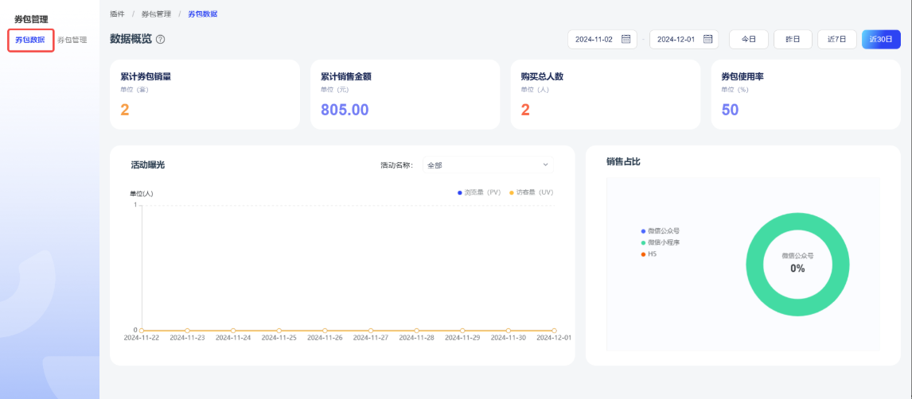Select the 券包数据 sidebar tab
912x399 pixels.
[30, 40]
